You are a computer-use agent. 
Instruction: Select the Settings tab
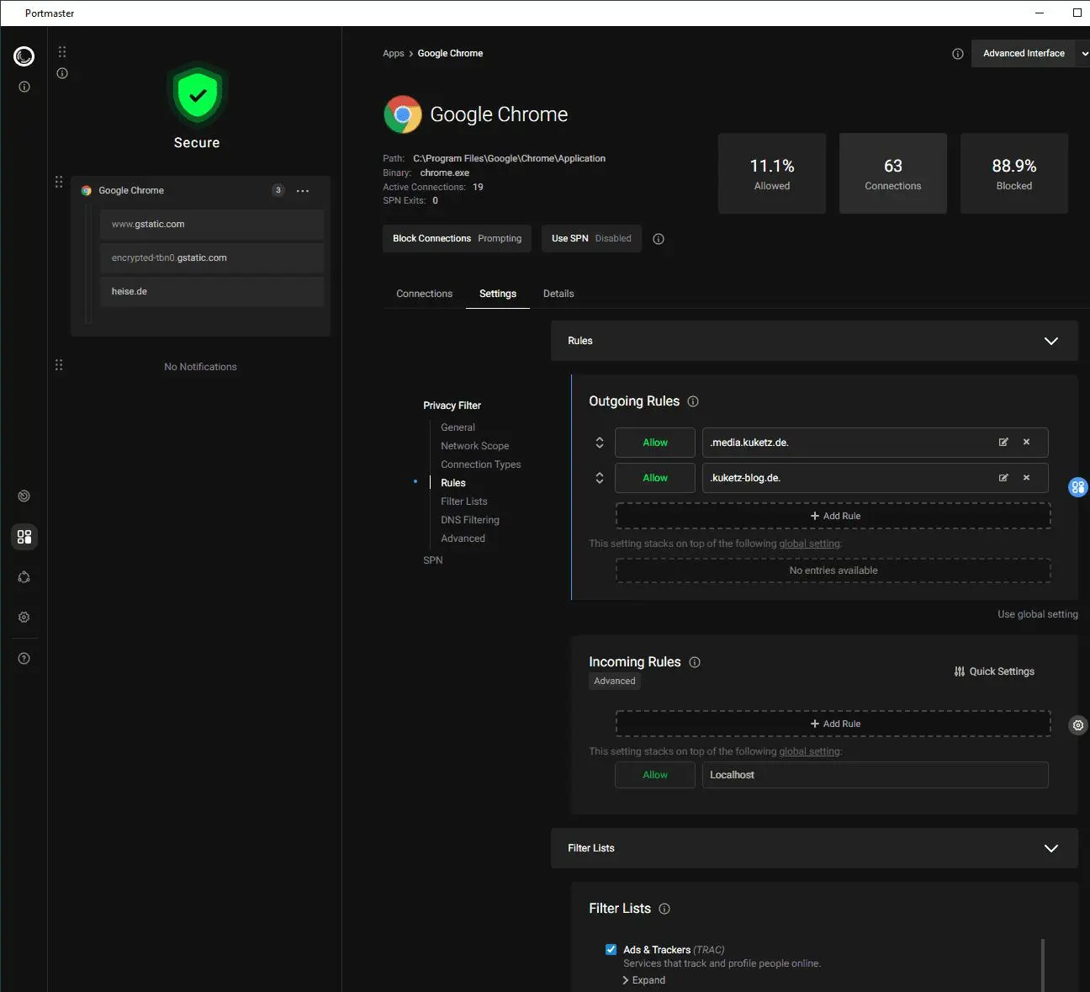click(x=498, y=294)
